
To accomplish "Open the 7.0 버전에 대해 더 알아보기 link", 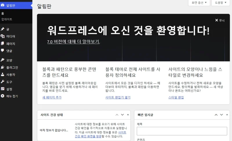I will (74, 41).
